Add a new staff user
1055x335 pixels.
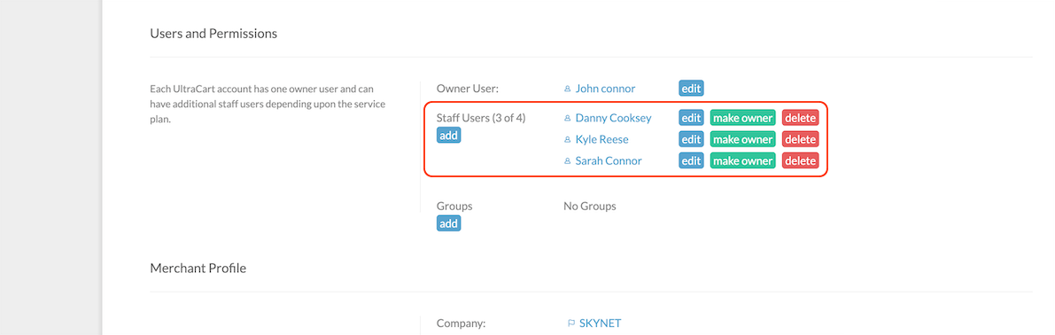tap(449, 136)
